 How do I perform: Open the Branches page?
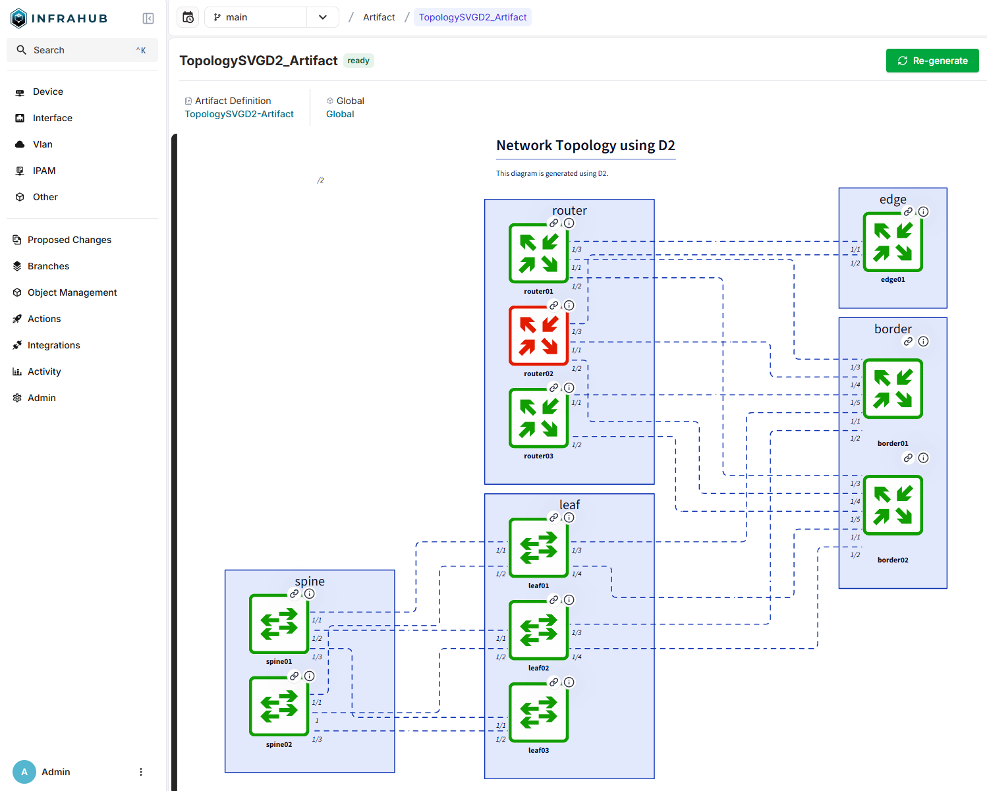point(48,266)
